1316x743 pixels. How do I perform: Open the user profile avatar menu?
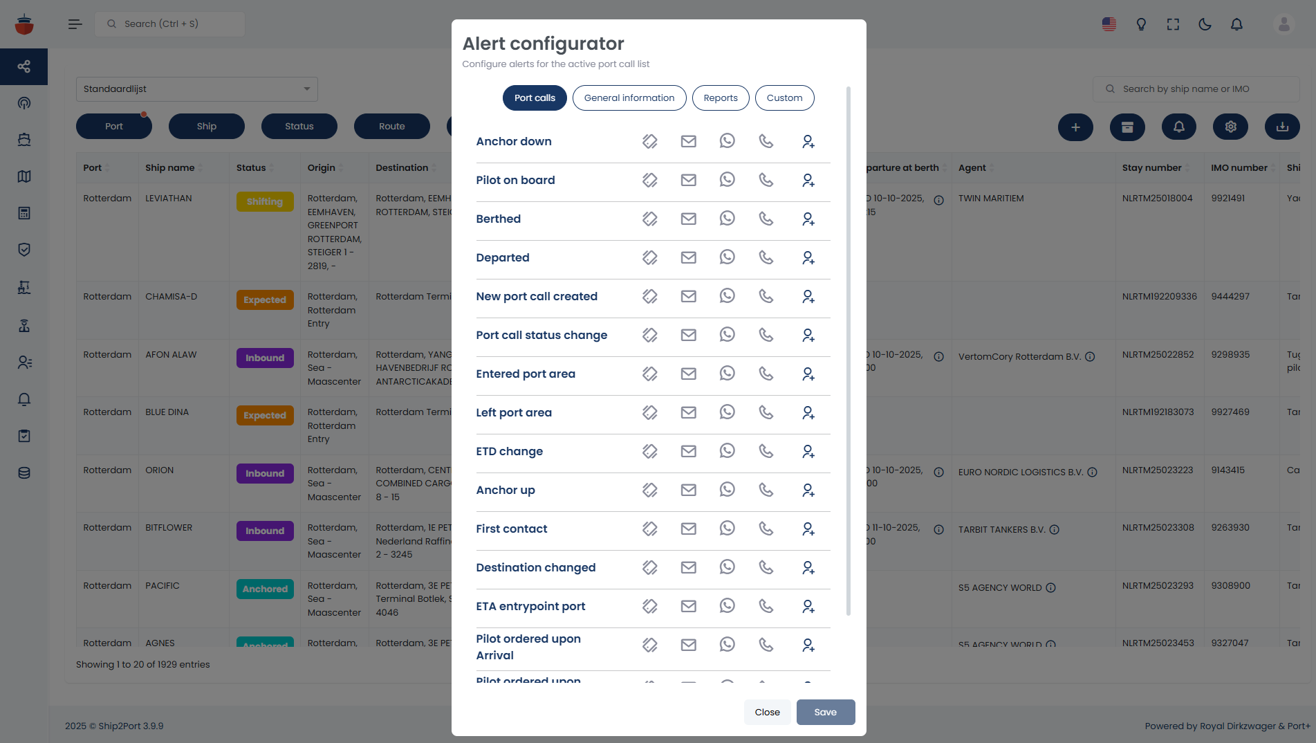[1283, 24]
